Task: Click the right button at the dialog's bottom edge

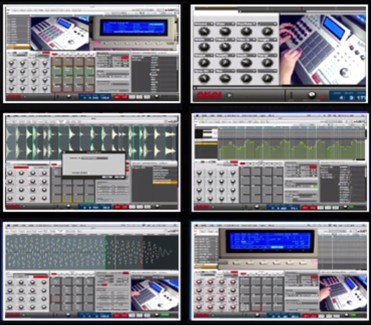Action: (x=119, y=177)
